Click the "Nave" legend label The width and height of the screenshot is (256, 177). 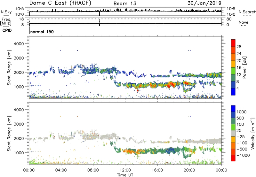pos(244,22)
